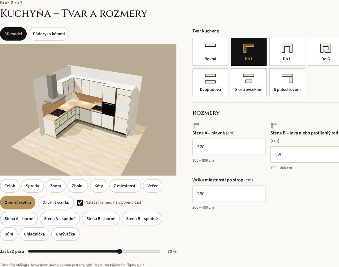The width and height of the screenshot is (339, 267).
Task: Show the view Z miestnosti
Action: coord(125,186)
